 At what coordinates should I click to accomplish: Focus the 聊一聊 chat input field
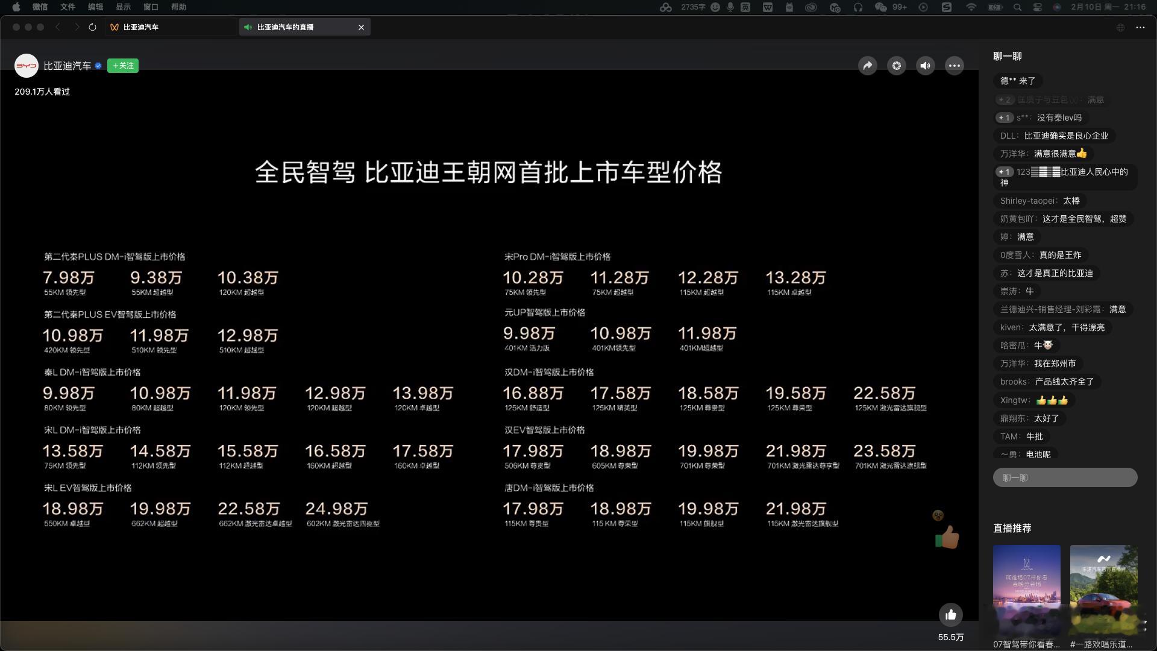point(1065,477)
